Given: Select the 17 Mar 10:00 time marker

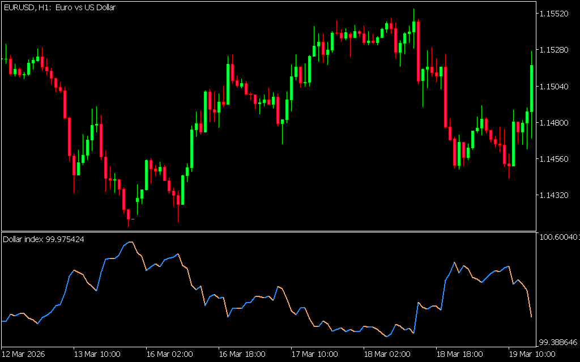Looking at the screenshot, I should (314, 354).
